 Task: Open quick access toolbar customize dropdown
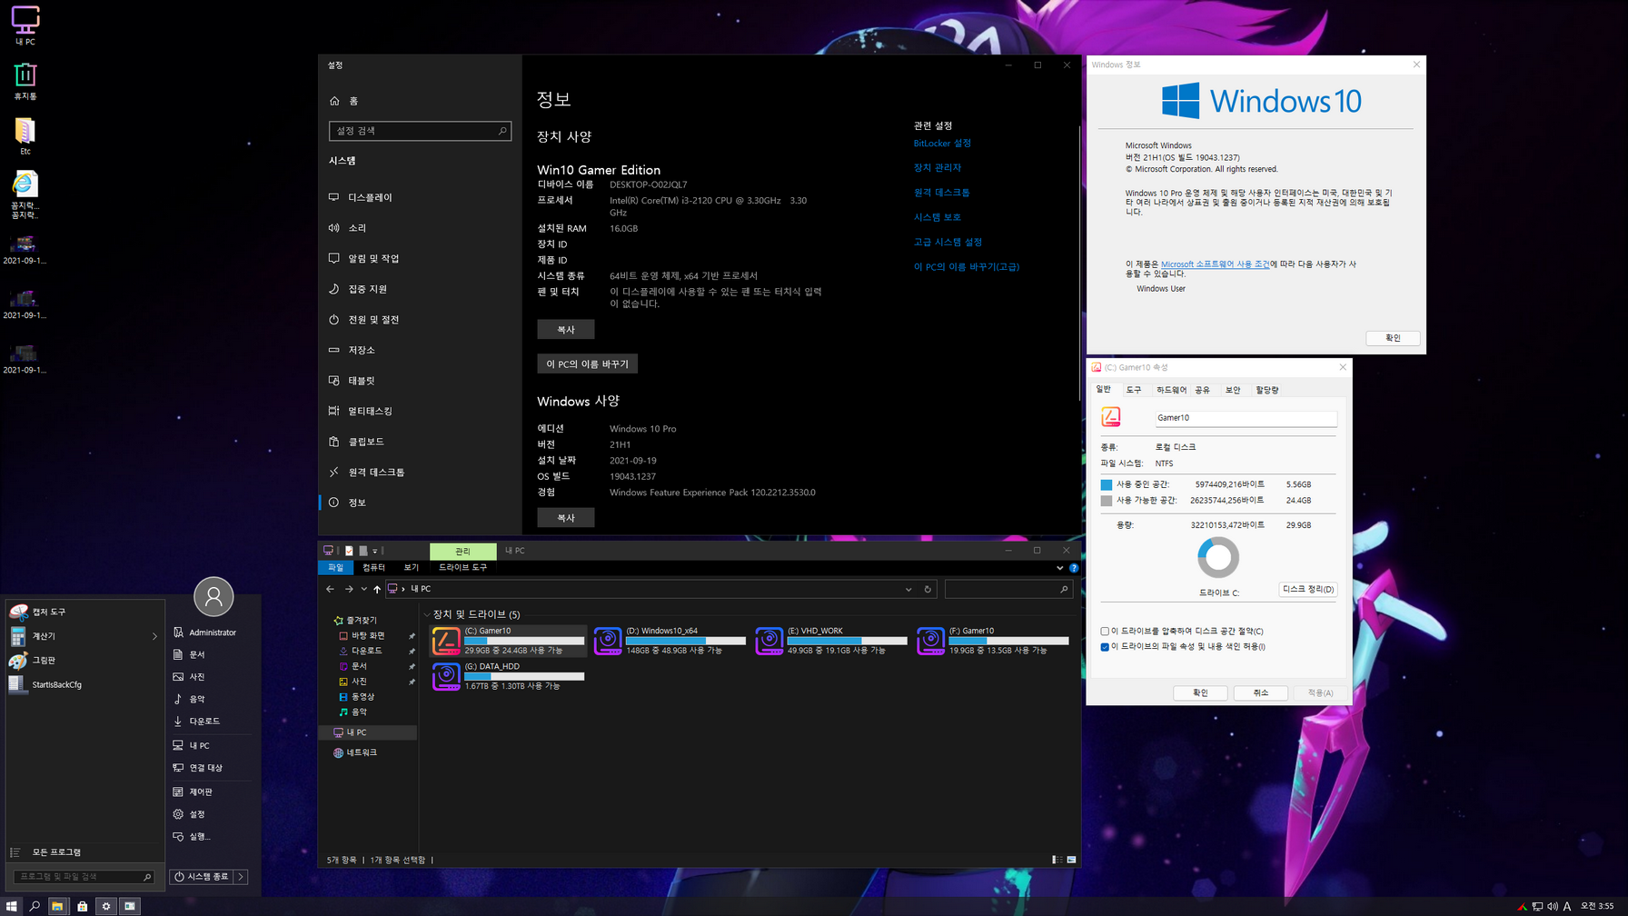[x=374, y=551]
